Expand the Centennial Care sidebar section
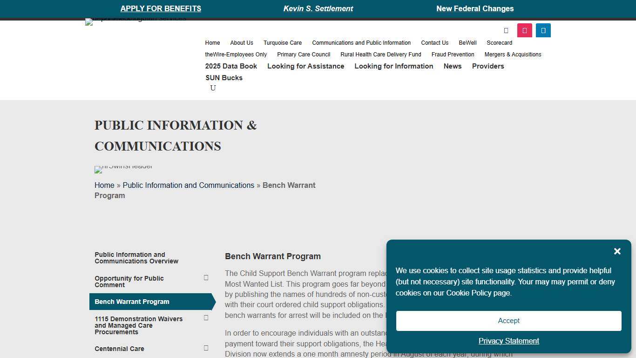636x358 pixels. [206, 348]
